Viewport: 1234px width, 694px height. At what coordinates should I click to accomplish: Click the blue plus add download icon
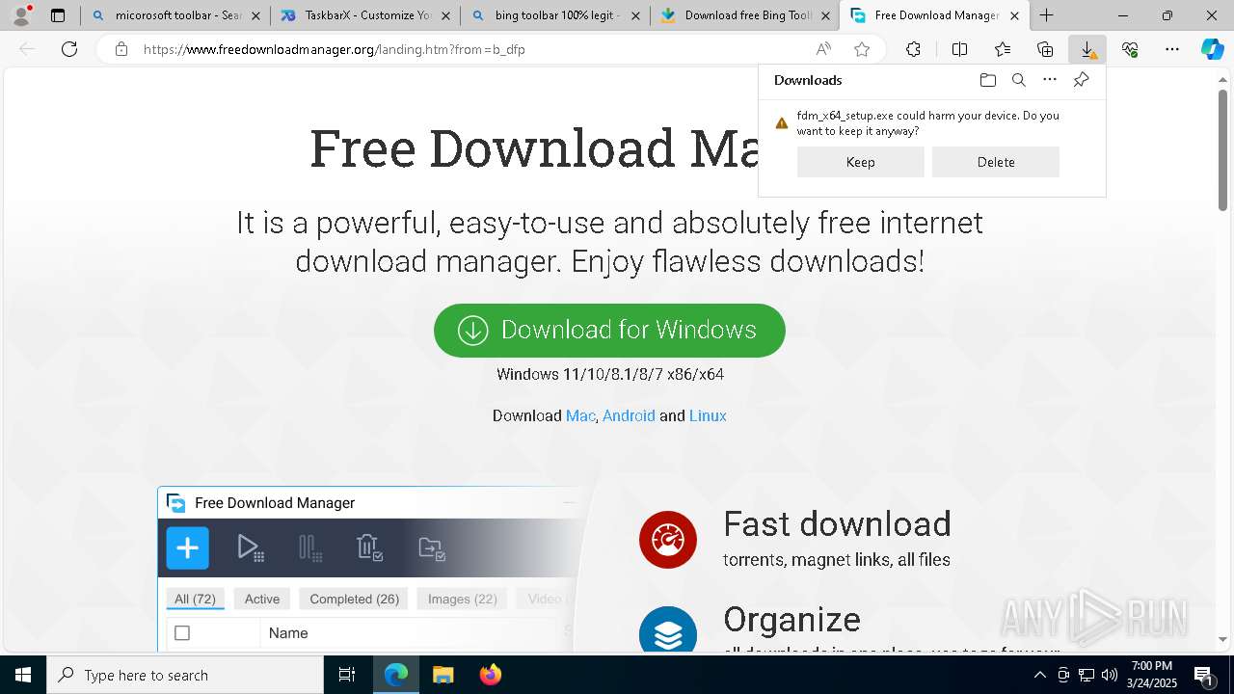[187, 548]
